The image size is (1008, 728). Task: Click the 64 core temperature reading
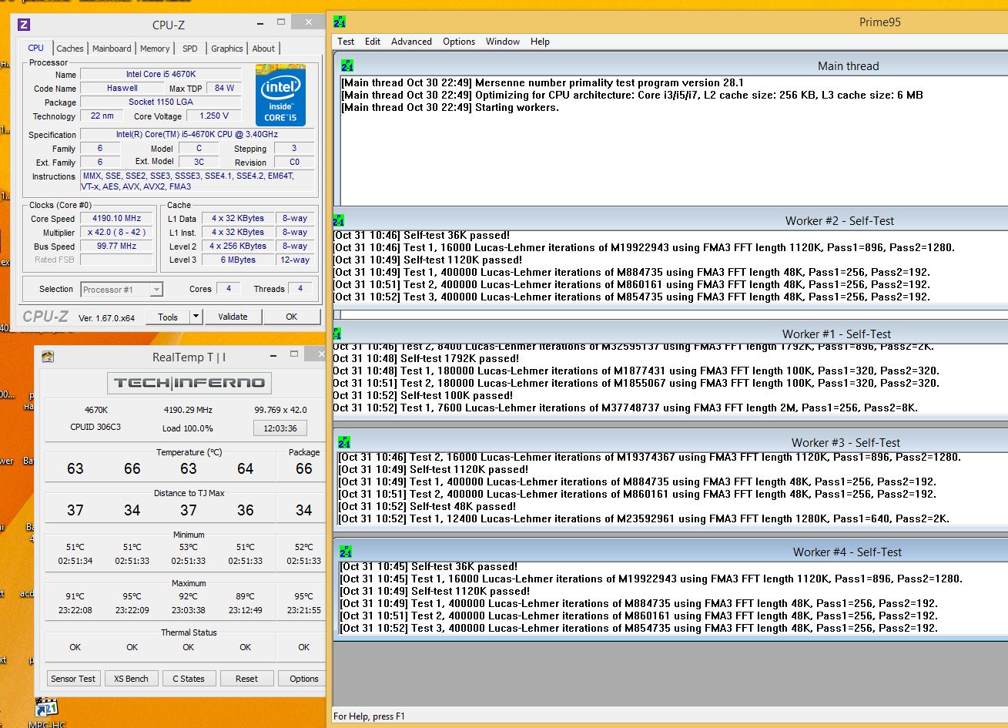[245, 468]
